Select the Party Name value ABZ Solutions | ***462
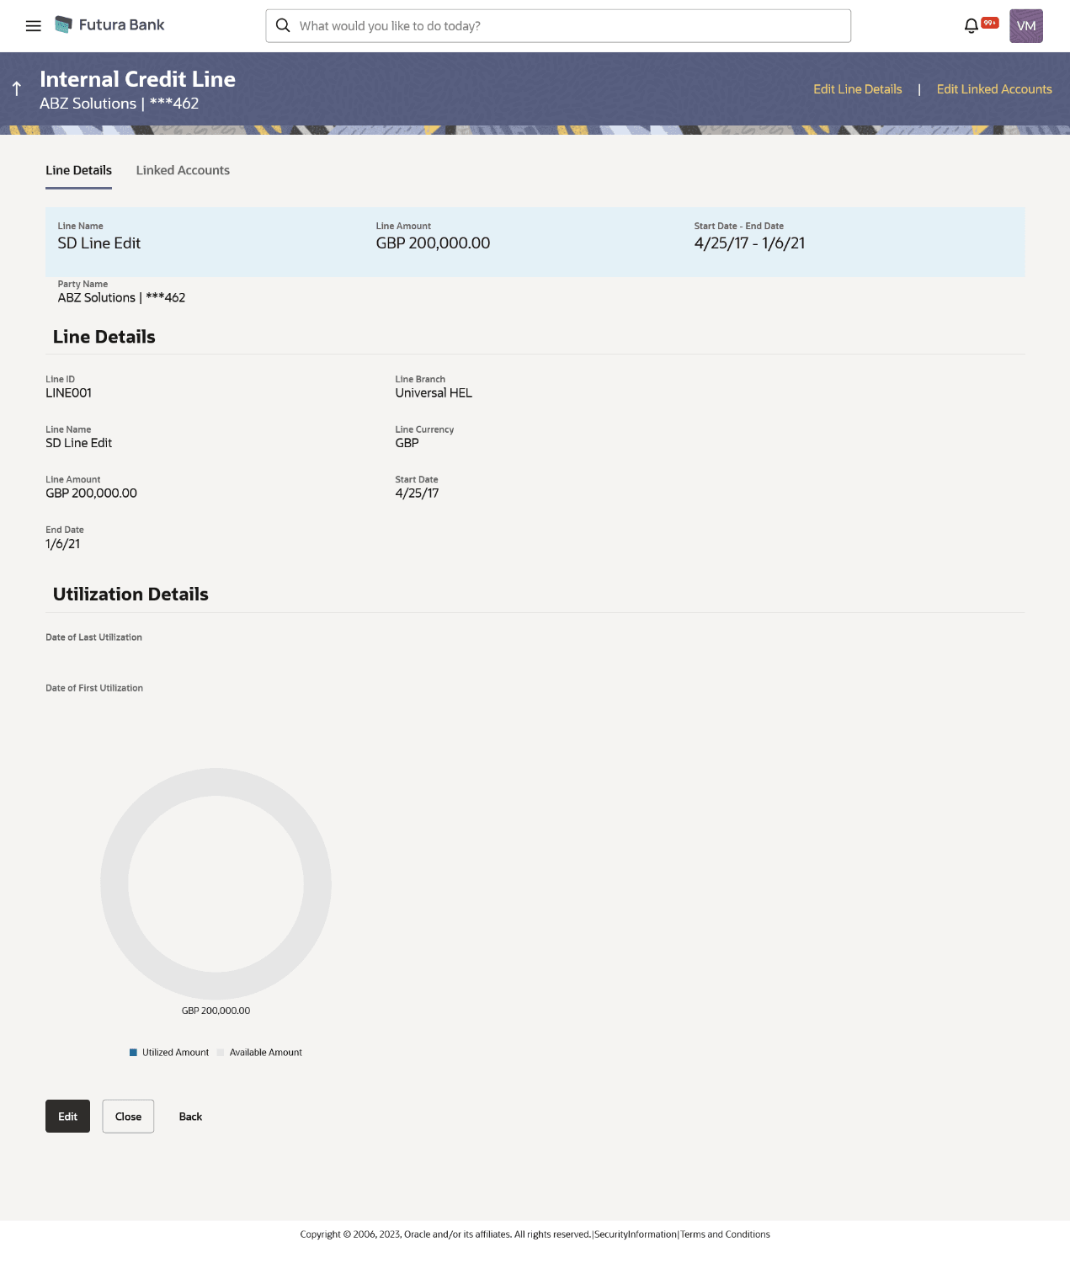 pyautogui.click(x=121, y=298)
